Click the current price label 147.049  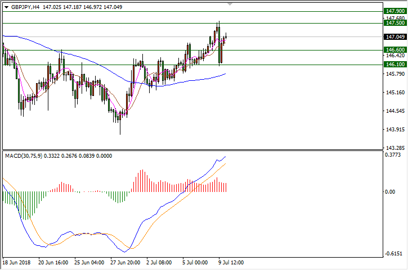click(395, 37)
